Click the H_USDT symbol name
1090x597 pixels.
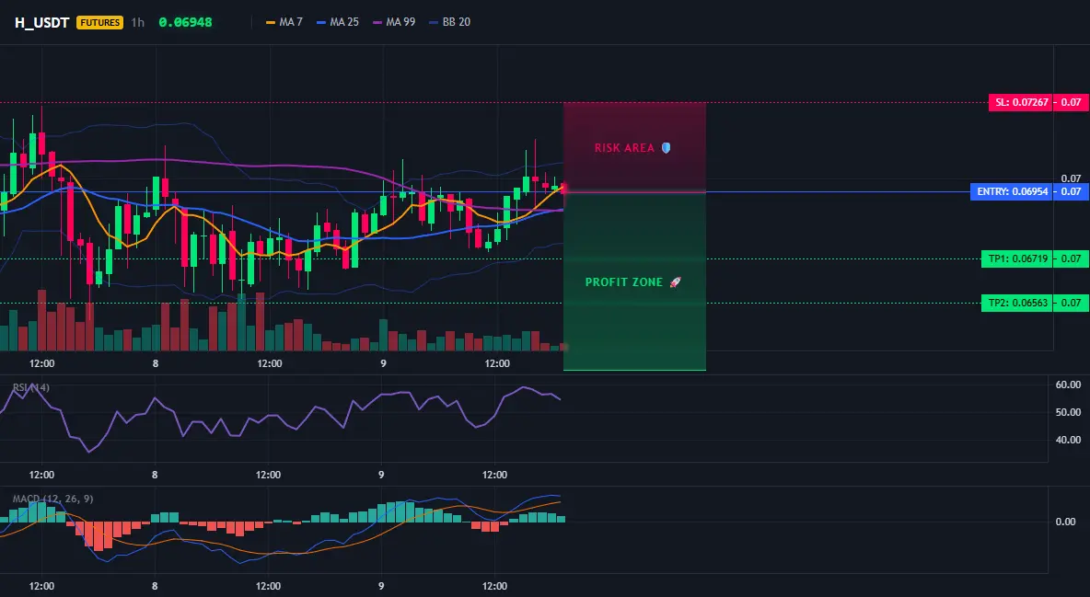[x=41, y=22]
